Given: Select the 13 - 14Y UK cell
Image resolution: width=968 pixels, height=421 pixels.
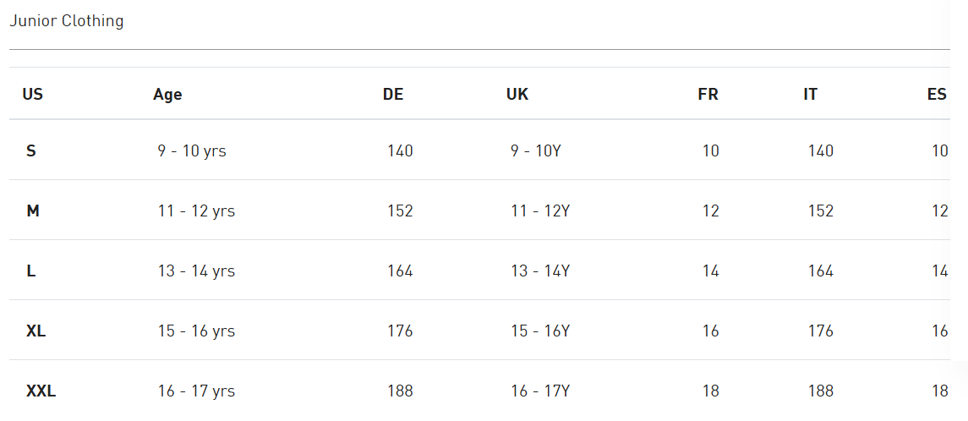Looking at the screenshot, I should 540,271.
